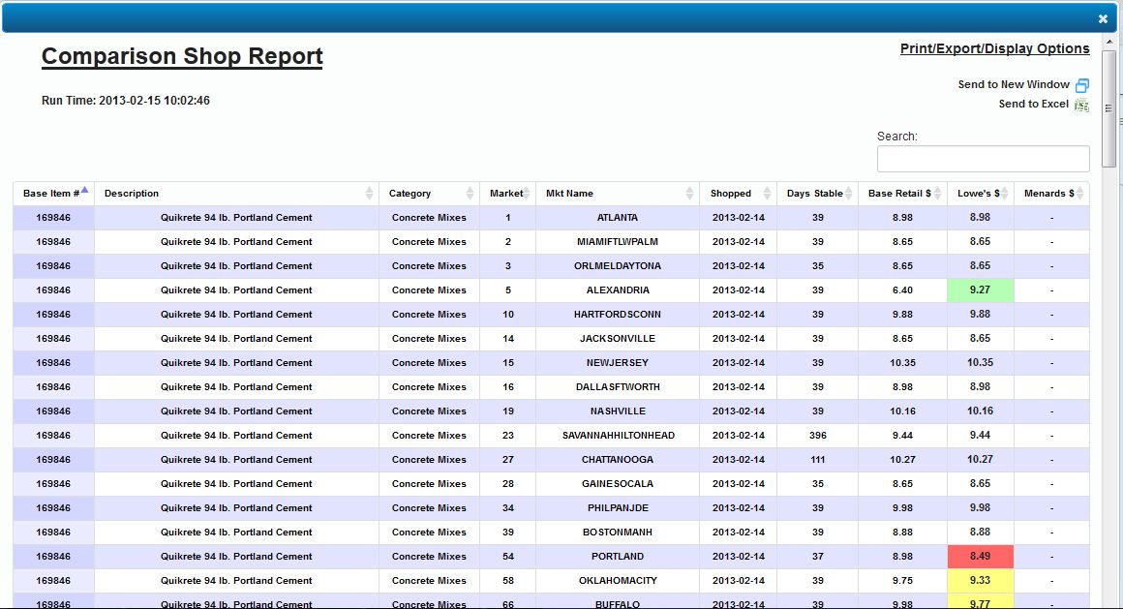Click Lowe's price 10.27
This screenshot has width=1123, height=609.
tap(980, 459)
